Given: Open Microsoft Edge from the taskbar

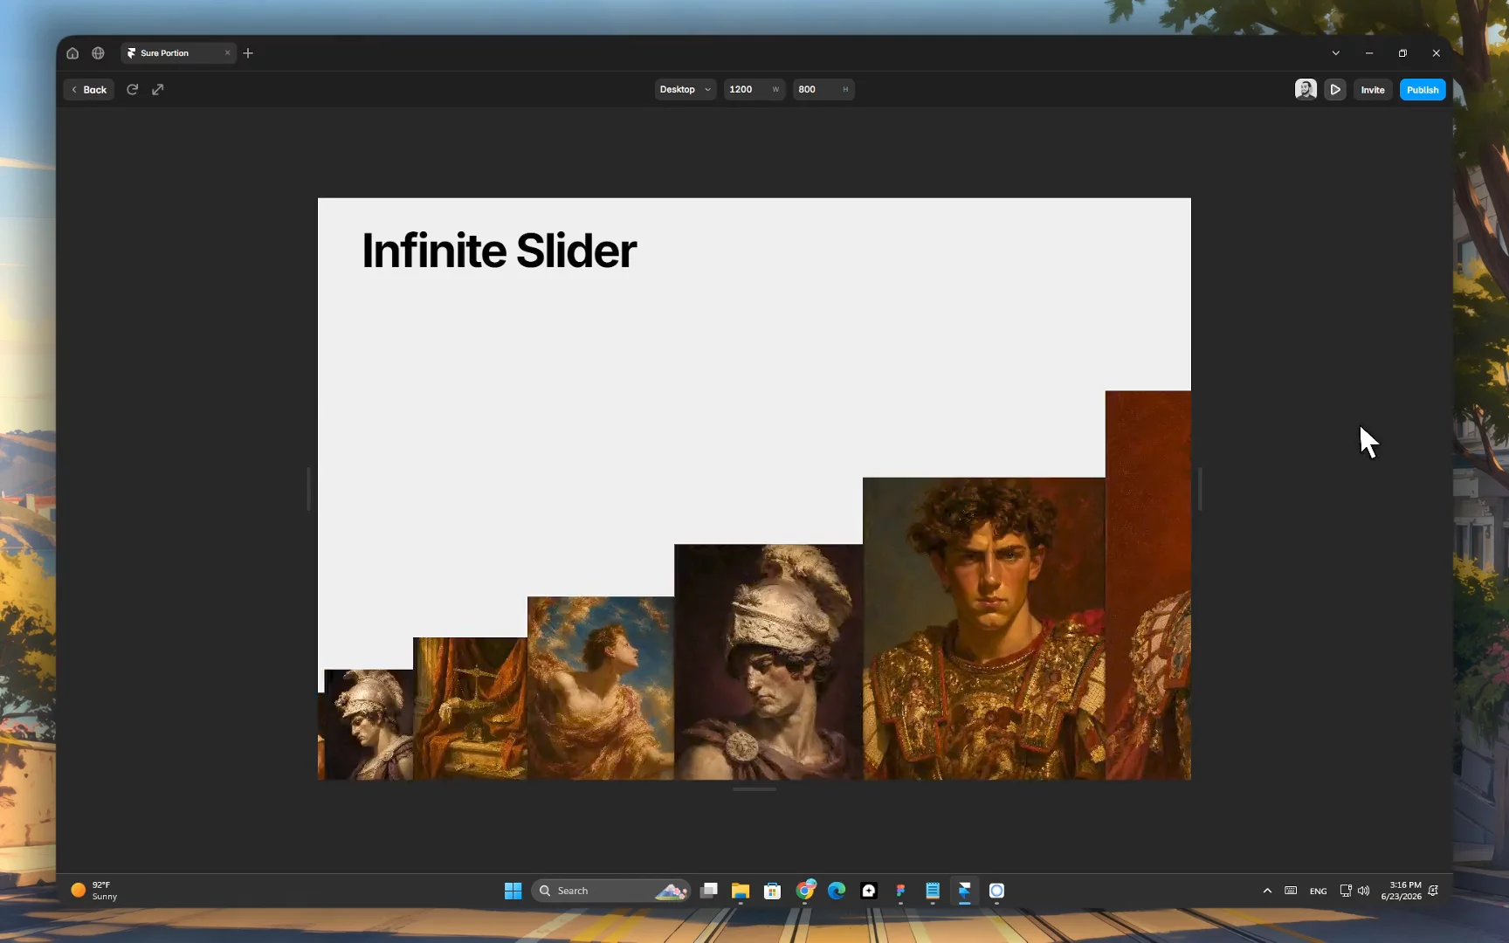Looking at the screenshot, I should coord(837,891).
